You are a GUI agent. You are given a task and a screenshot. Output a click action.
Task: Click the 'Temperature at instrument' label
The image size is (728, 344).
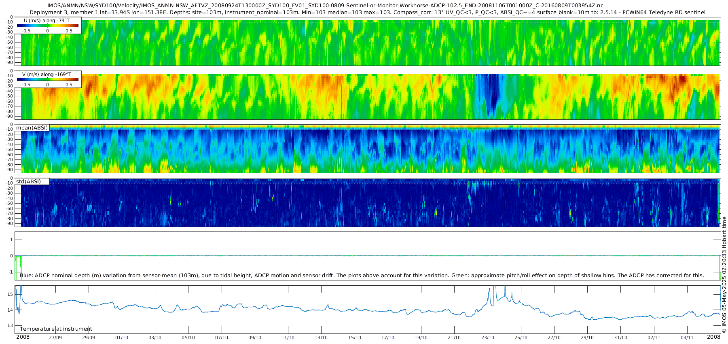point(56,329)
